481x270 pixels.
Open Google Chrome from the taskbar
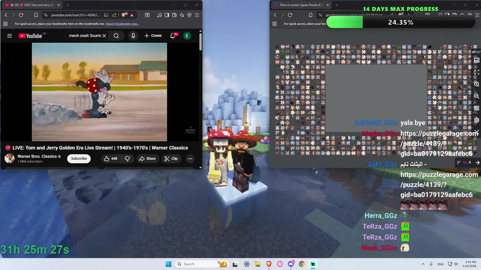click(302, 264)
